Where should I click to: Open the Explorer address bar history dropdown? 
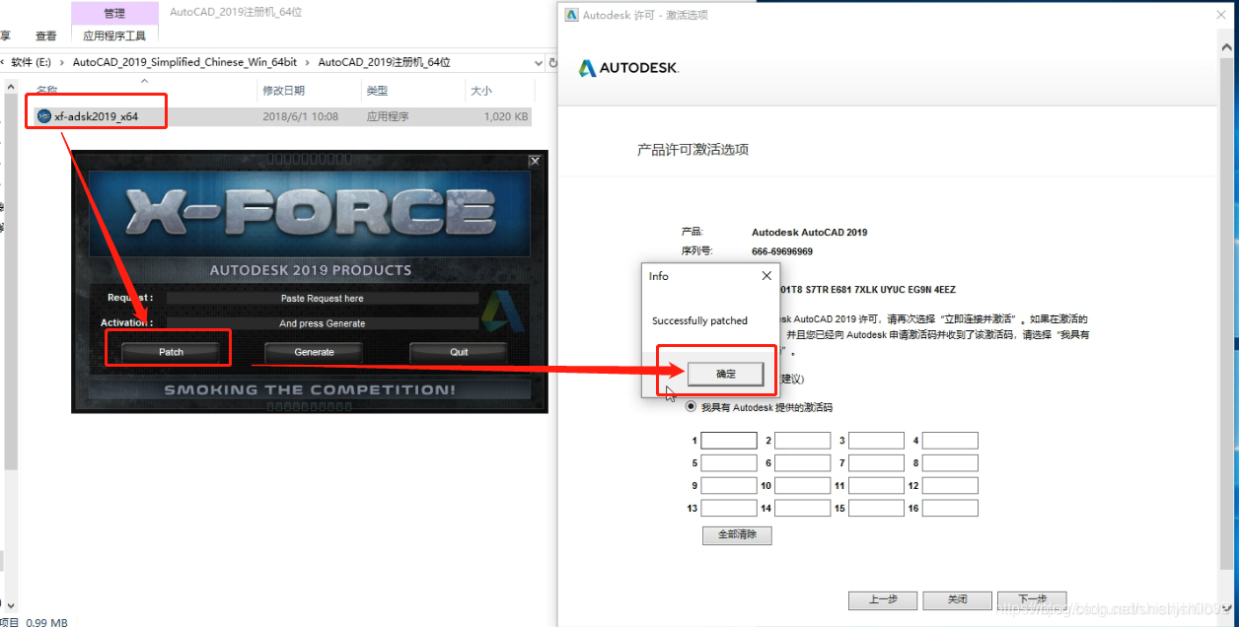tap(539, 62)
